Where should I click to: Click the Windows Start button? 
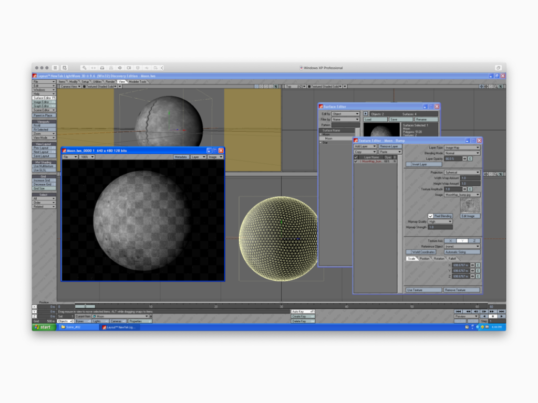click(44, 327)
